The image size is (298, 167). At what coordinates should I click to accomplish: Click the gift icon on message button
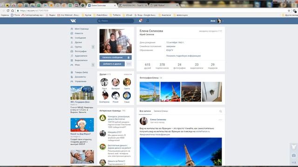129,58
